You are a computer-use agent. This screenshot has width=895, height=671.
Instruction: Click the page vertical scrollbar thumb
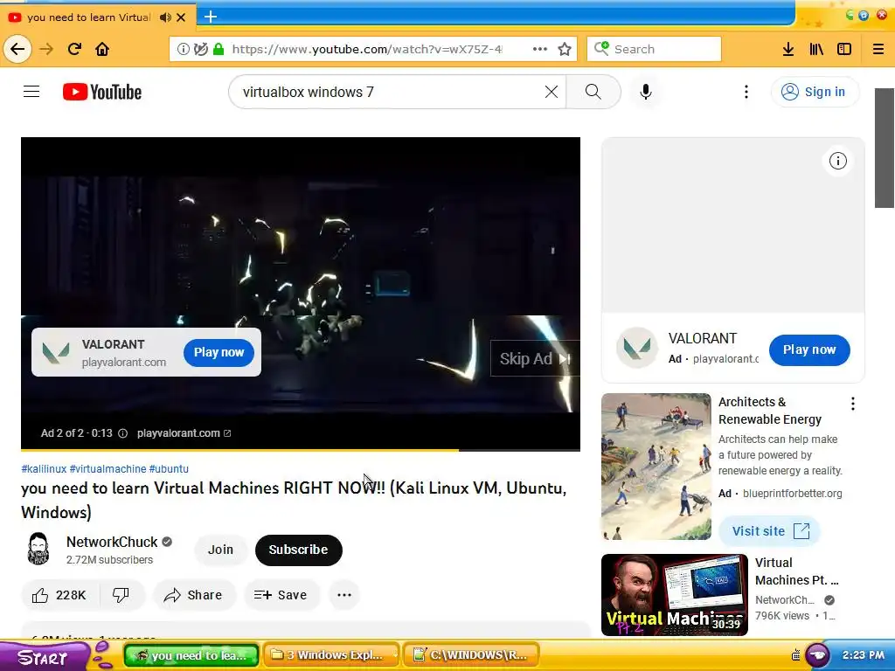pos(885,149)
